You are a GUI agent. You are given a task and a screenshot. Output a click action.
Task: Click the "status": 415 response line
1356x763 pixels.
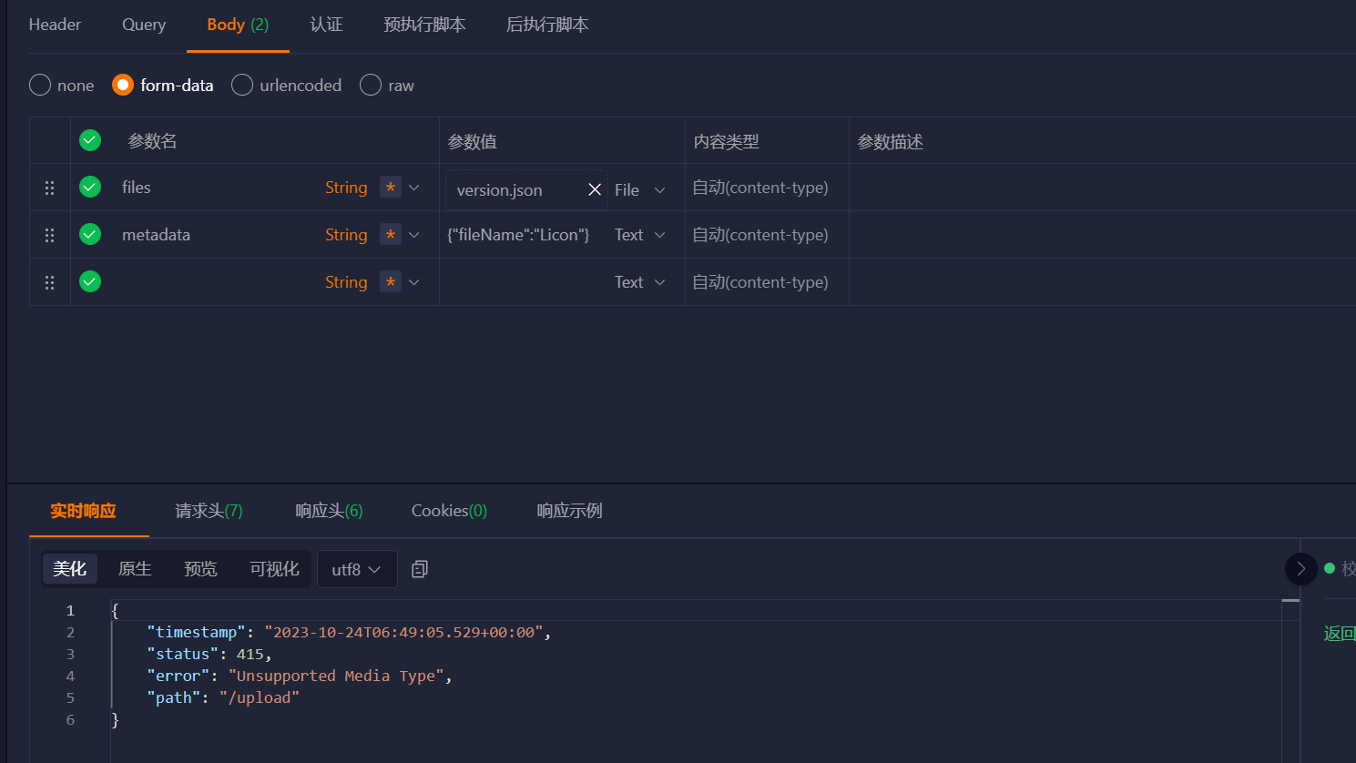click(x=209, y=654)
